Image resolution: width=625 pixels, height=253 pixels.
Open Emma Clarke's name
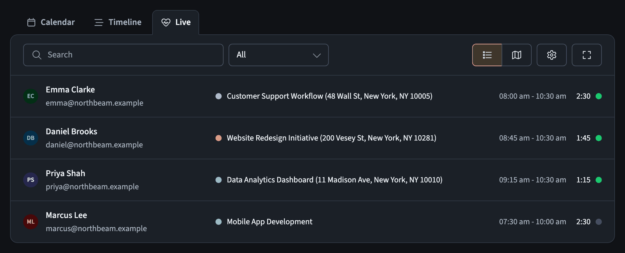pos(70,90)
